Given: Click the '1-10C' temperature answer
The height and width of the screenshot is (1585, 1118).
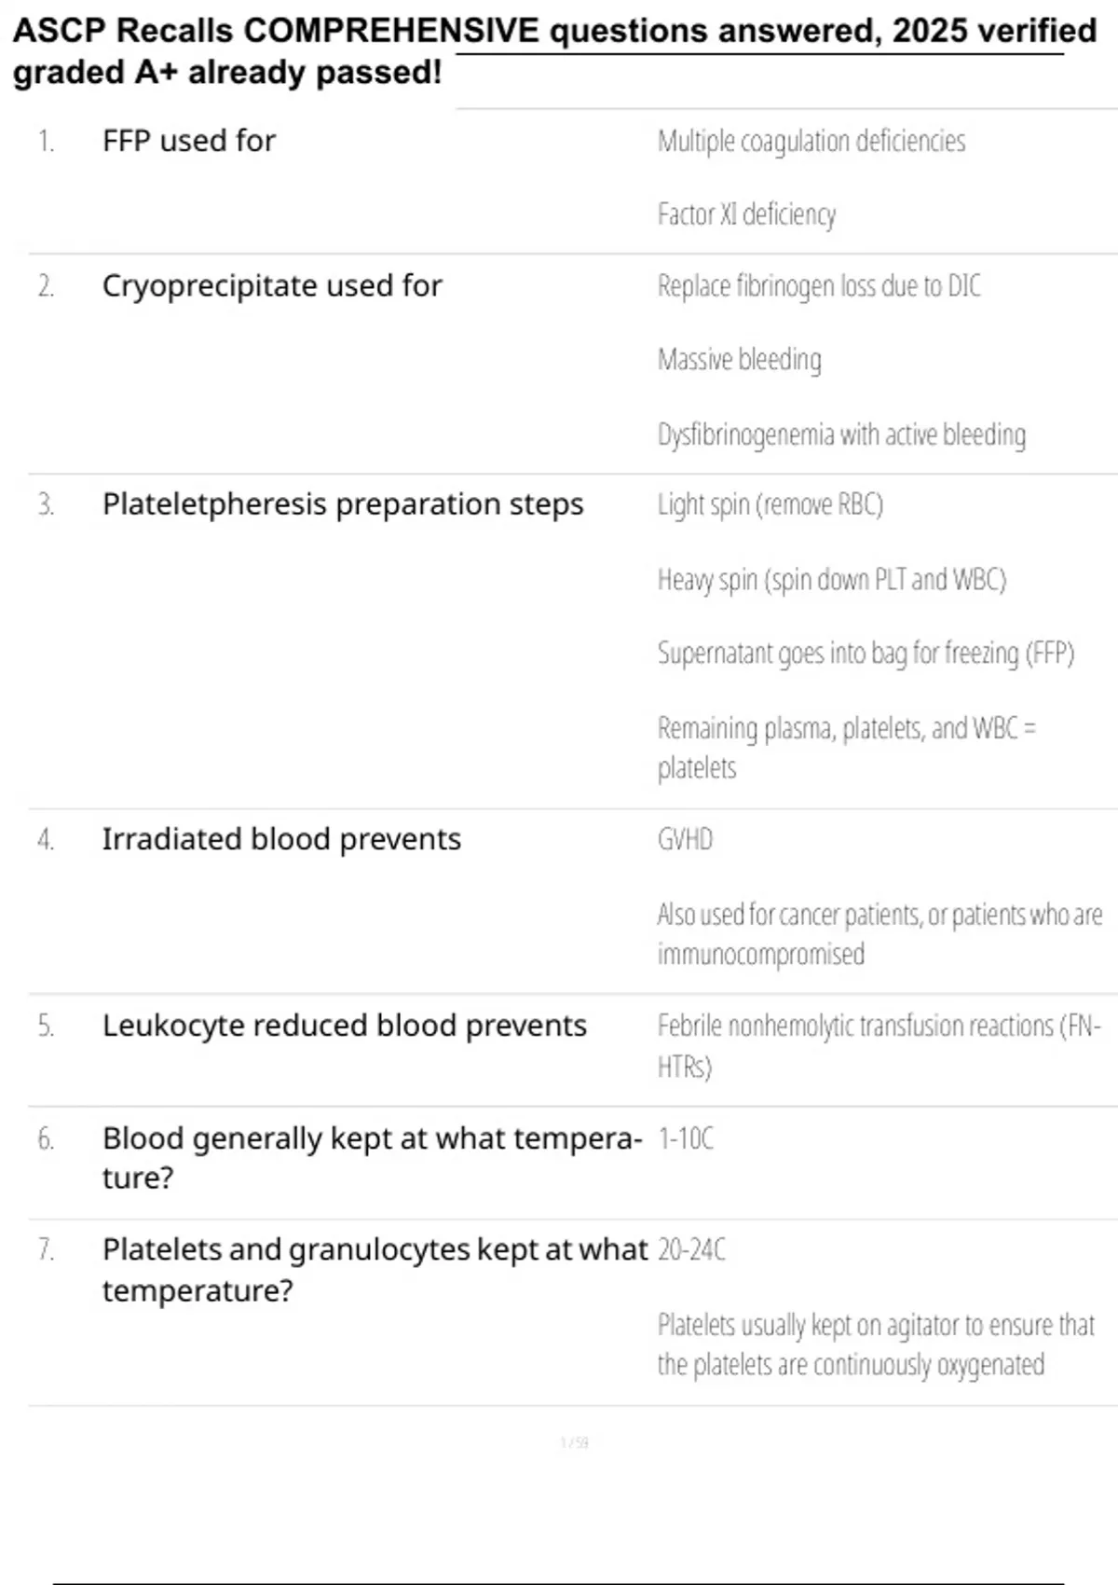Looking at the screenshot, I should pyautogui.click(x=686, y=1138).
